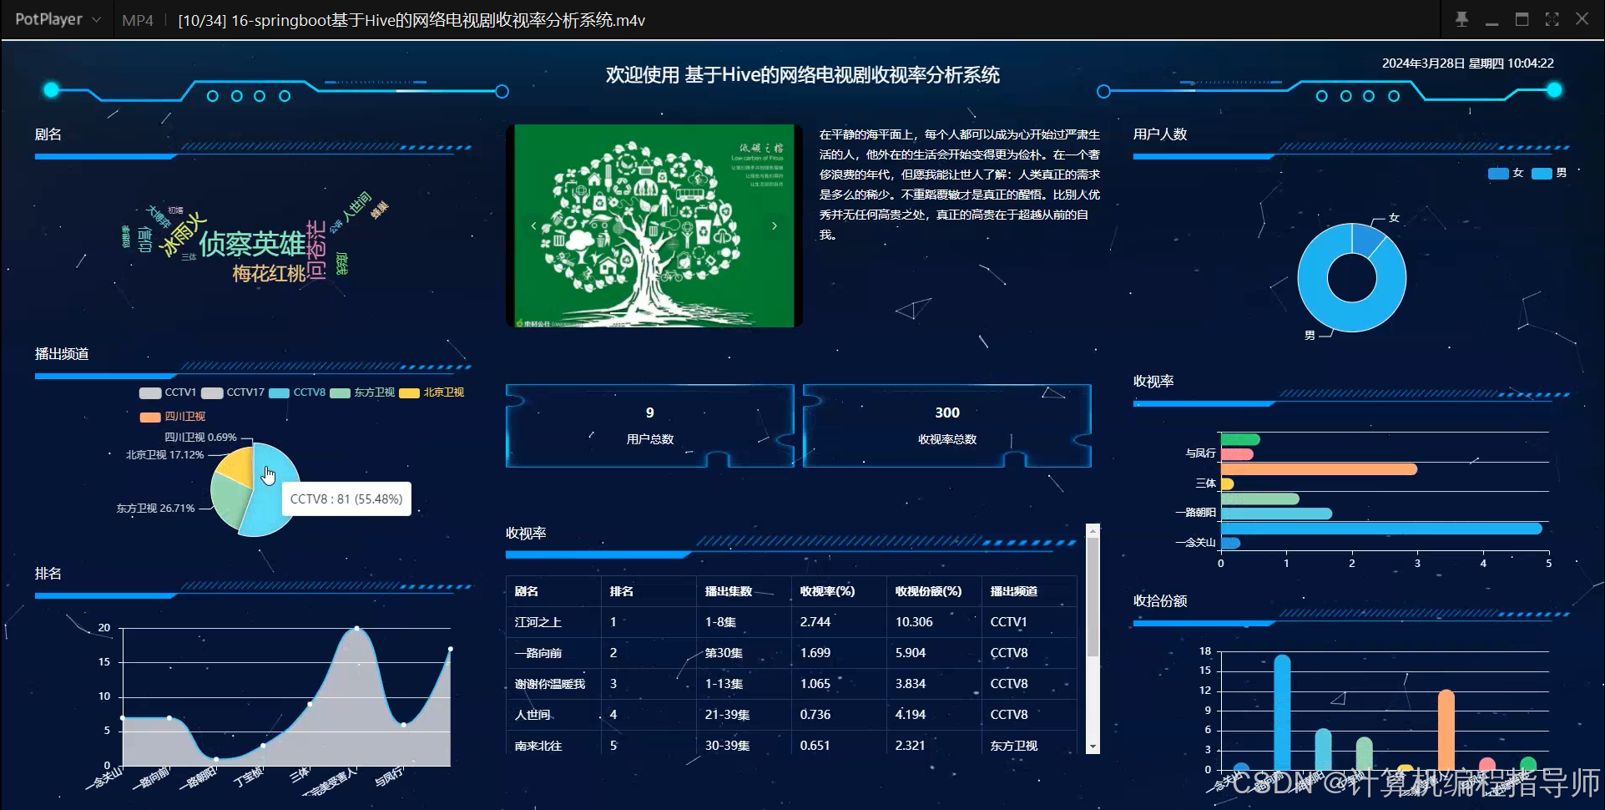Pin PotPlayer window on top
The image size is (1605, 810).
point(1461,19)
